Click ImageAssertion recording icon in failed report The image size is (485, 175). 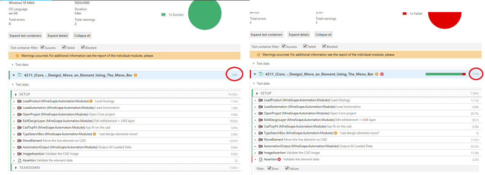click(x=260, y=153)
